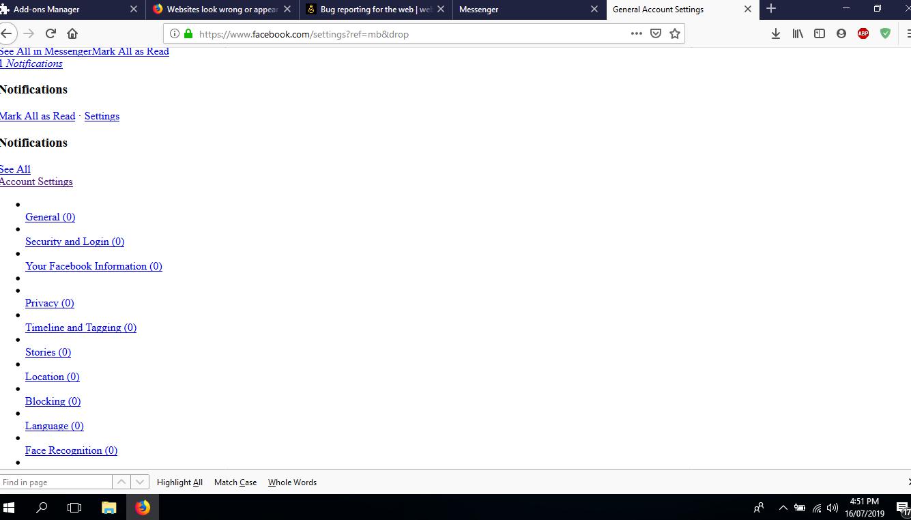Toggle Highlight All in find bar
The width and height of the screenshot is (911, 520).
(179, 482)
